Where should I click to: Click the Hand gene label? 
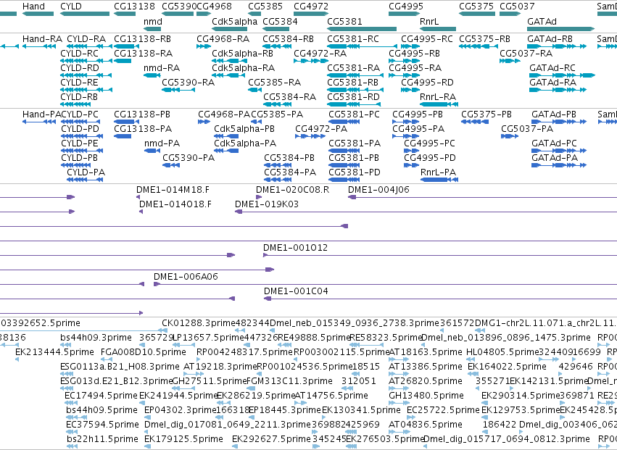coord(33,7)
